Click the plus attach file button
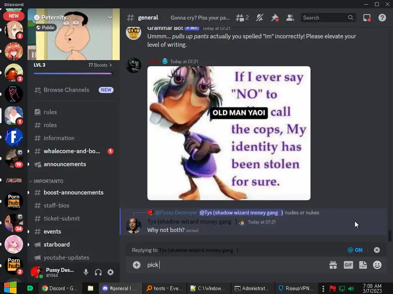 pos(137,265)
